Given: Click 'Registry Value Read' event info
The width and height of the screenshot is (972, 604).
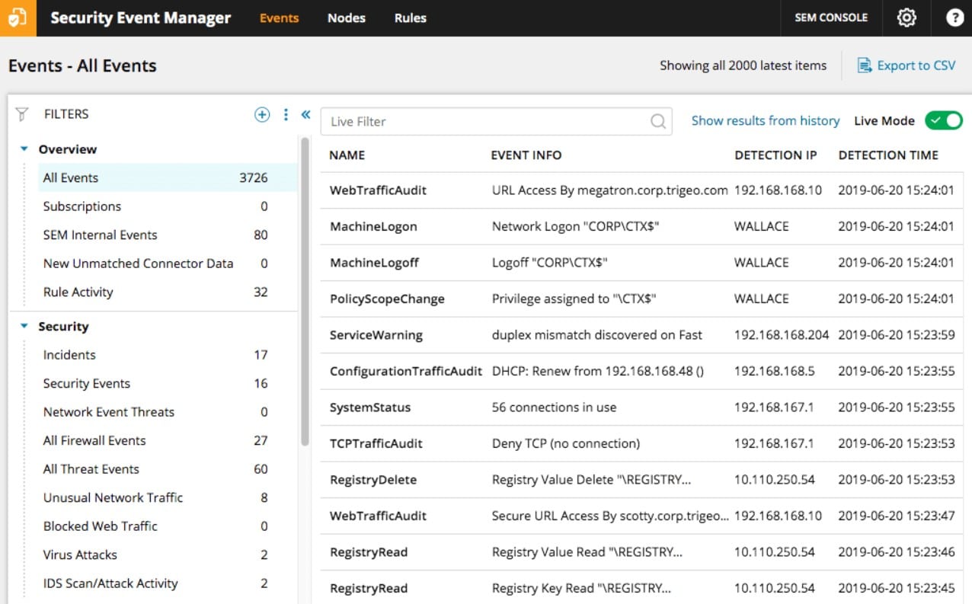Looking at the screenshot, I should coord(587,552).
